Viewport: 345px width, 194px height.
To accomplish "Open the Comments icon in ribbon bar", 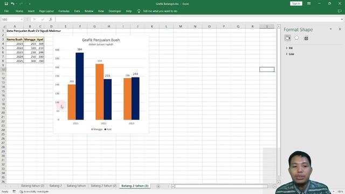I will coord(340,11).
